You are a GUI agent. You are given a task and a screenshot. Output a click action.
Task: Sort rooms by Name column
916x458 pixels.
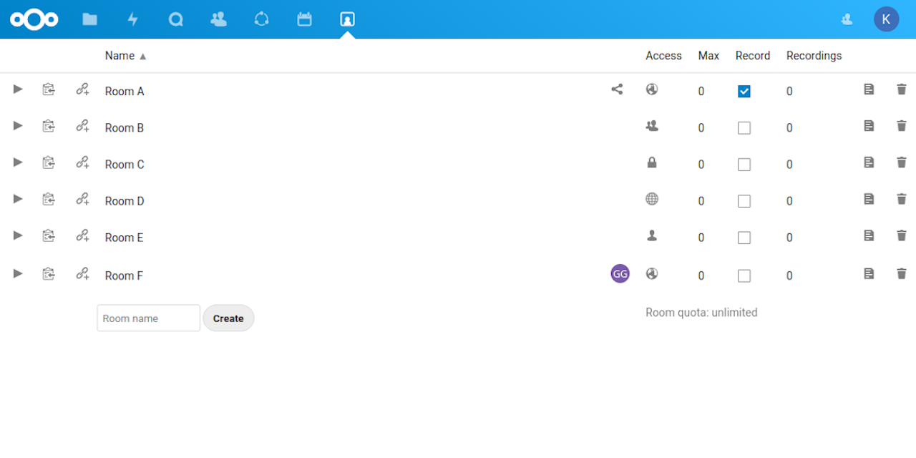click(126, 56)
